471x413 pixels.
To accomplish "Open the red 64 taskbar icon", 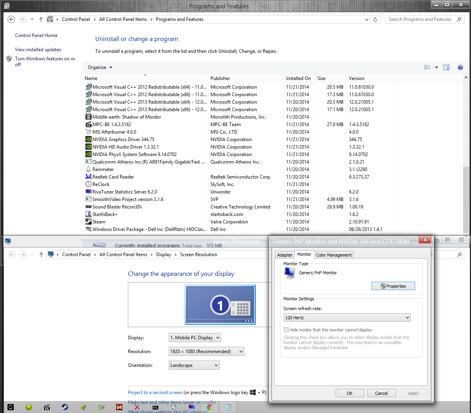I will (119, 407).
